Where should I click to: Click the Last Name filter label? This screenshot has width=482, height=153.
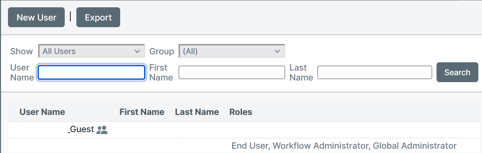click(x=301, y=73)
